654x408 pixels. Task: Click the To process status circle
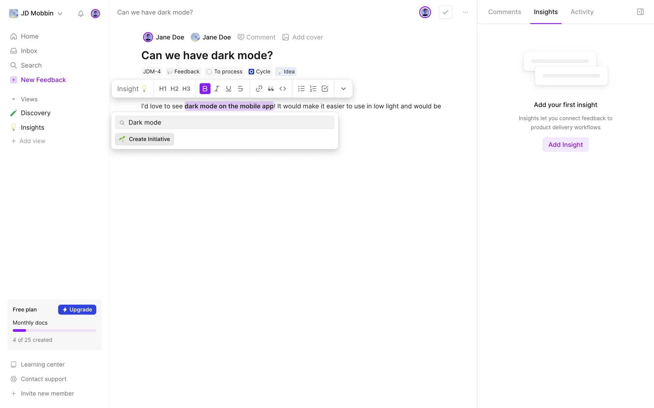point(209,72)
